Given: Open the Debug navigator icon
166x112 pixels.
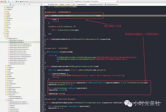Looking at the screenshot, I should (24, 4).
